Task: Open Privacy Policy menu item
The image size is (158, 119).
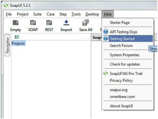Action: click(x=128, y=80)
